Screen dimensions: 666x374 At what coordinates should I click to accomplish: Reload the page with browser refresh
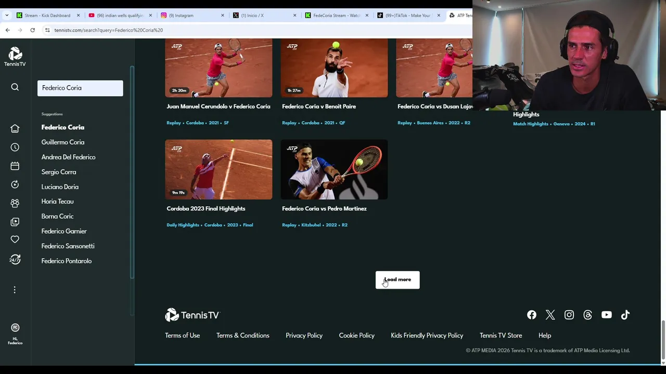32,30
